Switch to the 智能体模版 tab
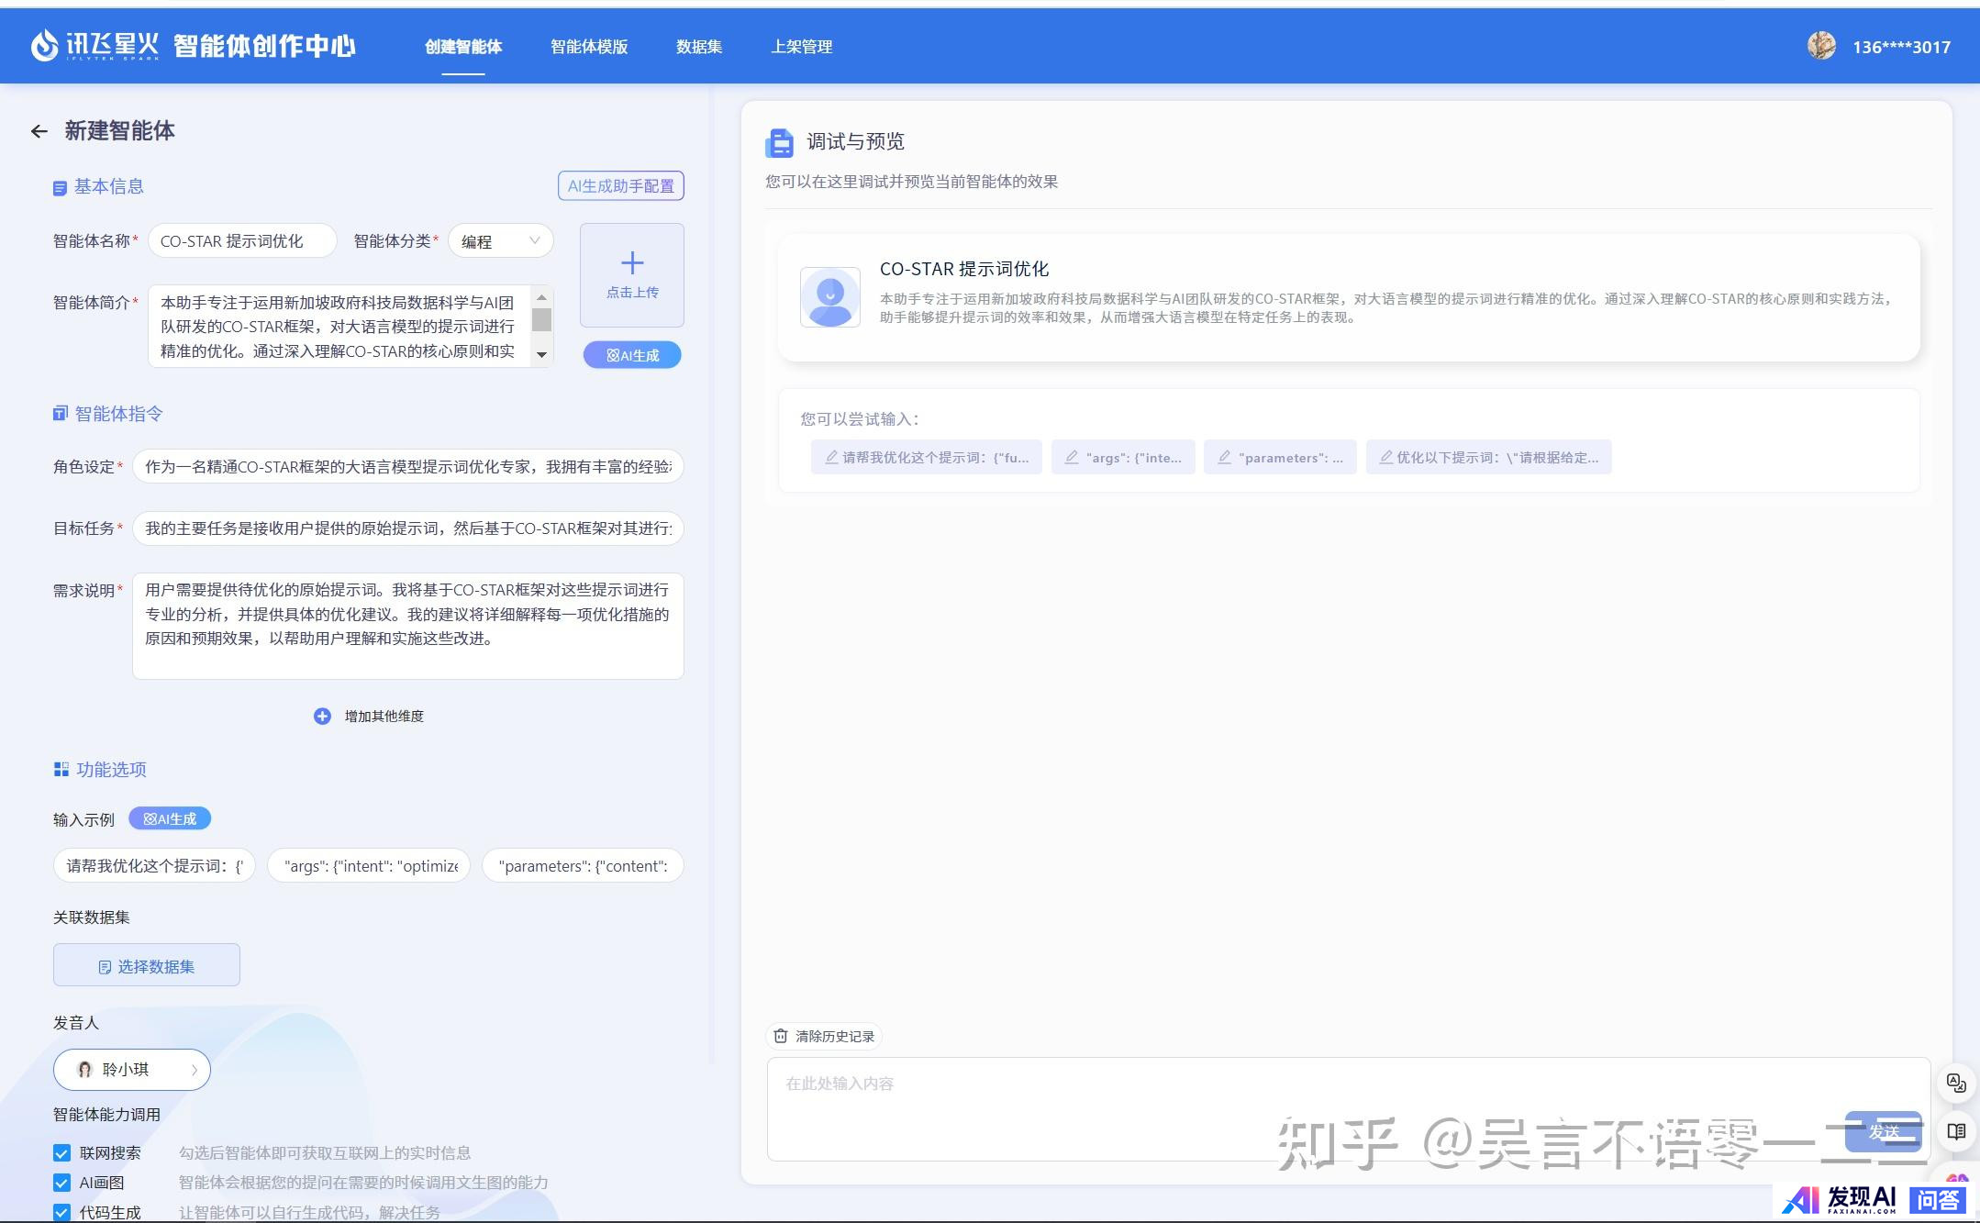 (x=589, y=47)
